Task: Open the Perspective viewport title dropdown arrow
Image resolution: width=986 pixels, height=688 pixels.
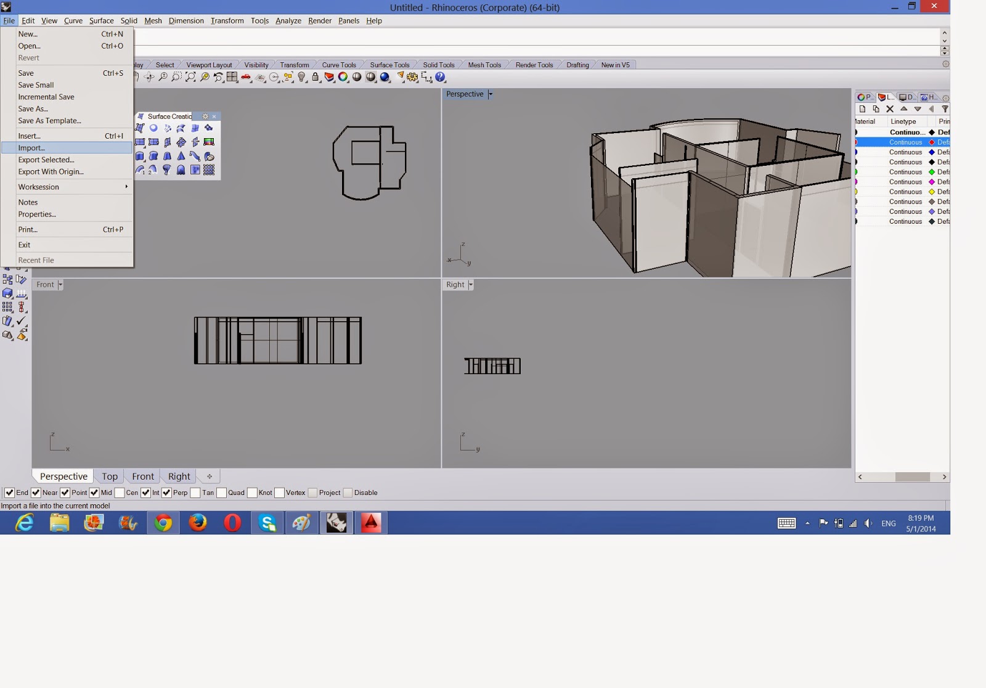Action: 491,94
